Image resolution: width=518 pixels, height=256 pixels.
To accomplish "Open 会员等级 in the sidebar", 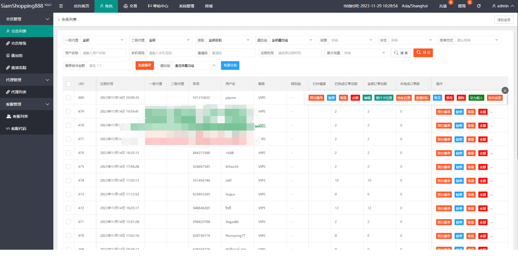I will pos(18,44).
